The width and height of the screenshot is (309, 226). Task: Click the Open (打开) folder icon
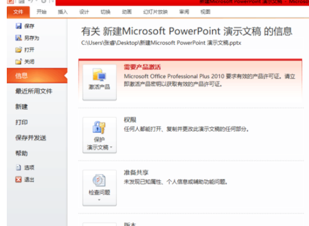(x=19, y=50)
